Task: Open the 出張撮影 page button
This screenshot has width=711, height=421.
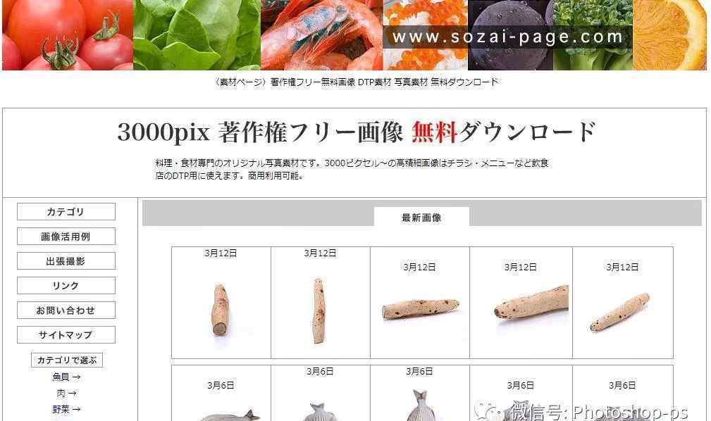Action: pos(66,261)
